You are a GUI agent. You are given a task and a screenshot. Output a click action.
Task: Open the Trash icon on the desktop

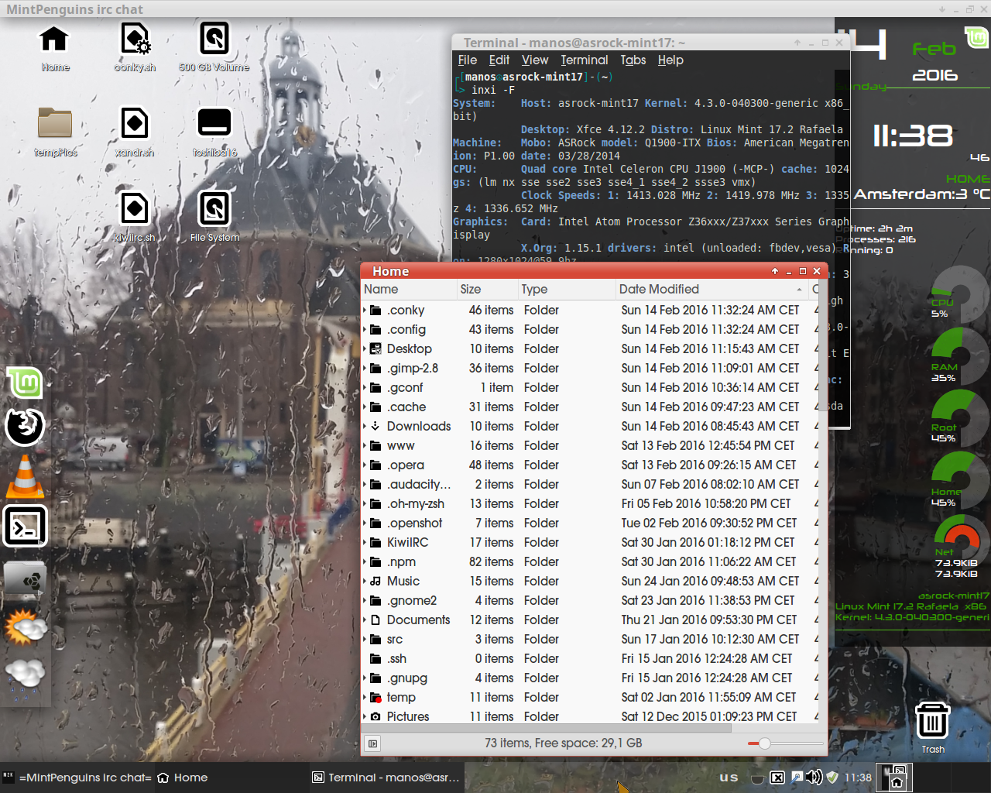coord(932,721)
